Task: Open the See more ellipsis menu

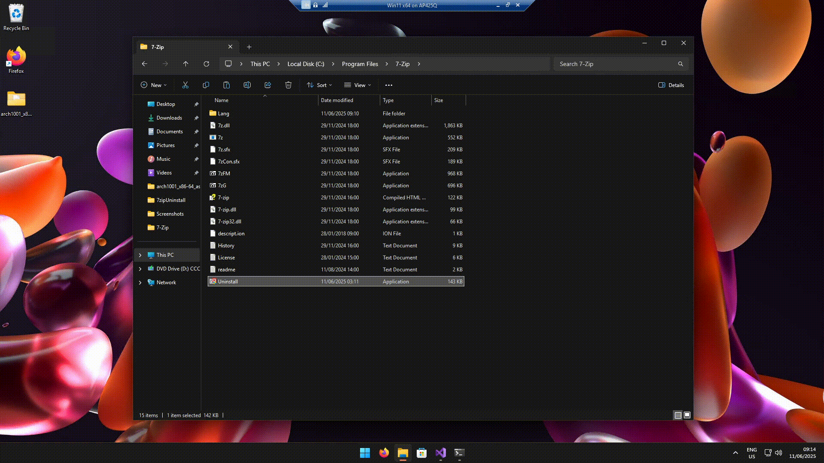Action: point(389,85)
